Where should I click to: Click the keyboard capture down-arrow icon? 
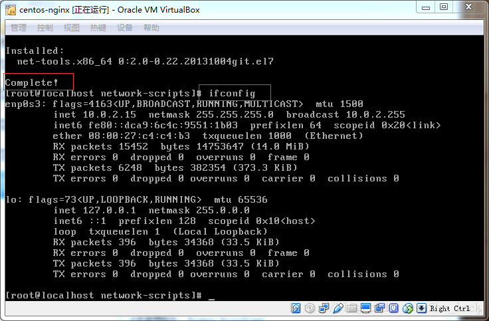pyautogui.click(x=421, y=308)
